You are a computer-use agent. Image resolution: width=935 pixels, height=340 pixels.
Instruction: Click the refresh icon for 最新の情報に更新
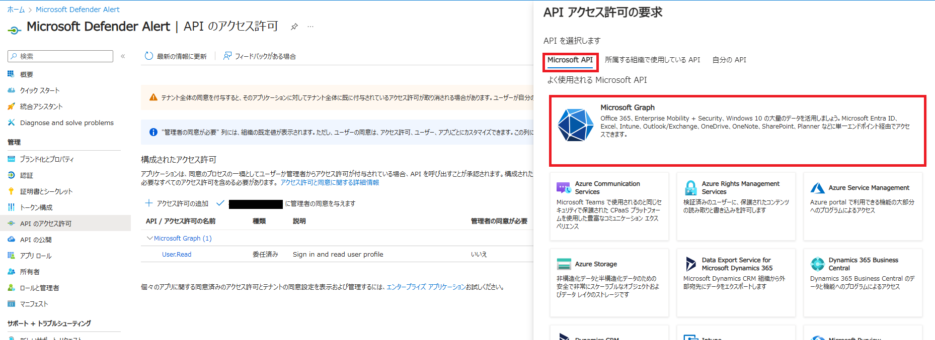tap(149, 56)
